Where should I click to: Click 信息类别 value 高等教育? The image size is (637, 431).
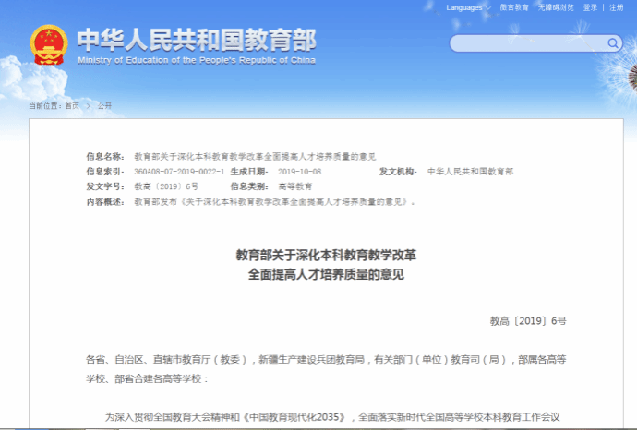294,186
